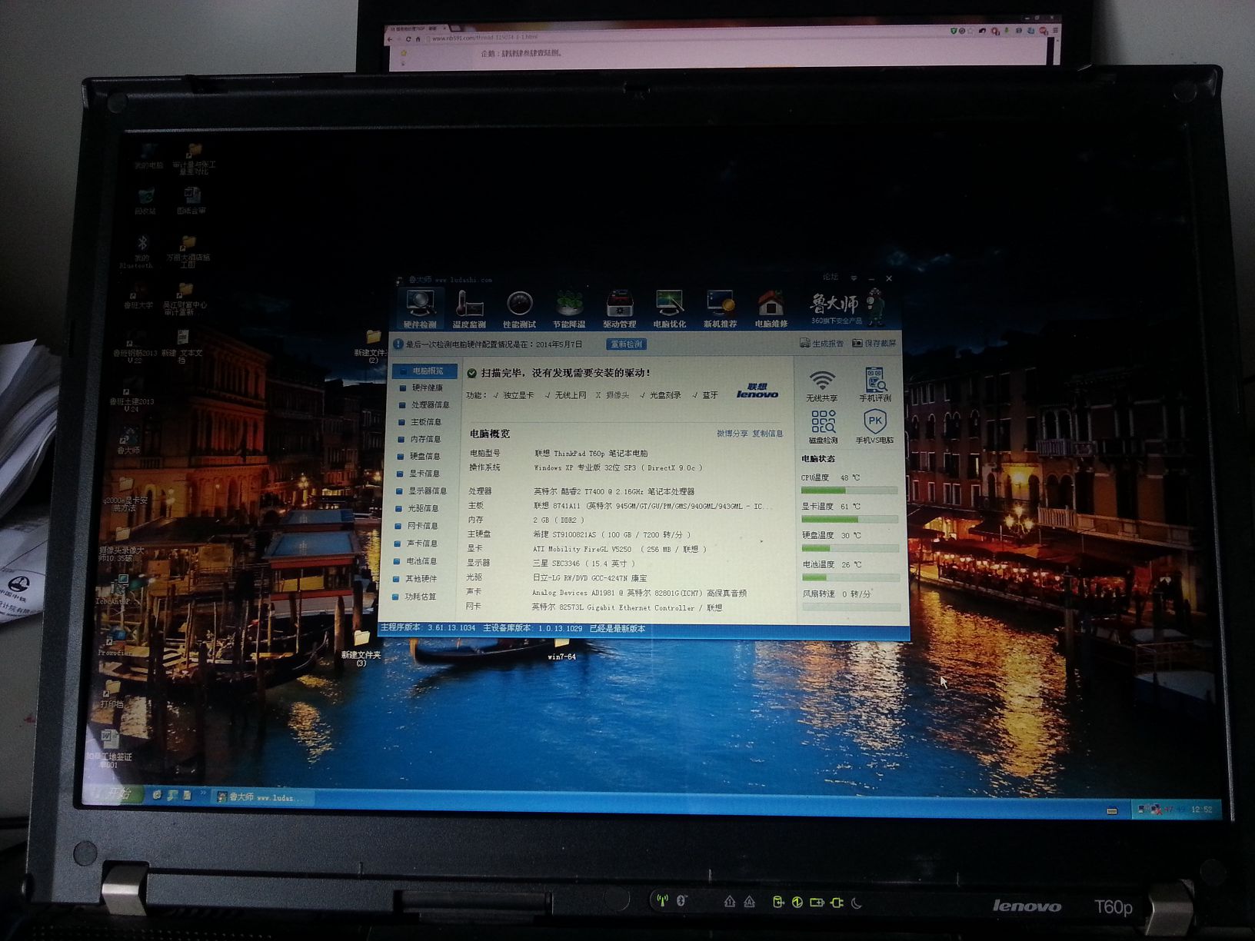Click the Windows 开始 Start button
Screen dimensions: 1255x941
114,793
